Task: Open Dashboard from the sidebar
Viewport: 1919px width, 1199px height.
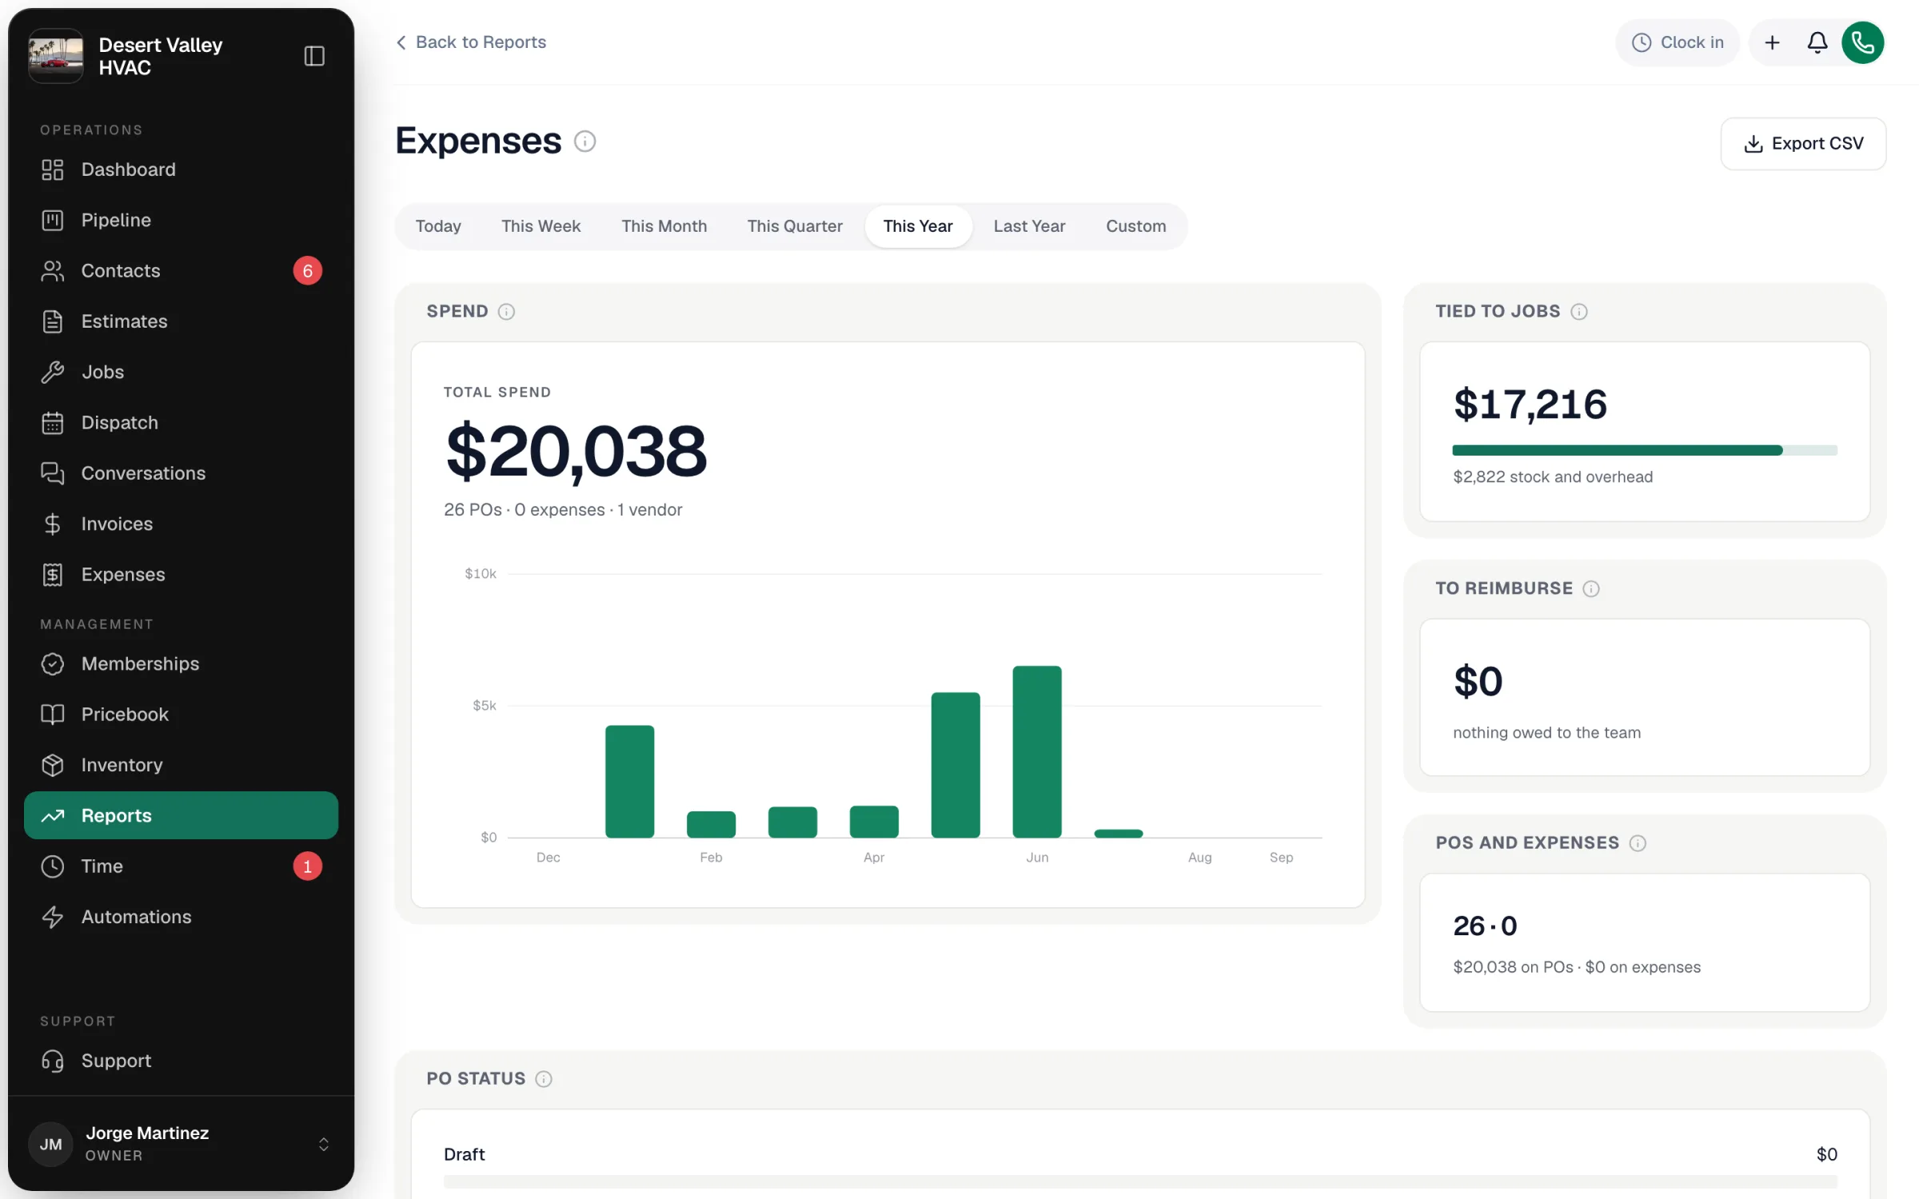Action: [181, 169]
